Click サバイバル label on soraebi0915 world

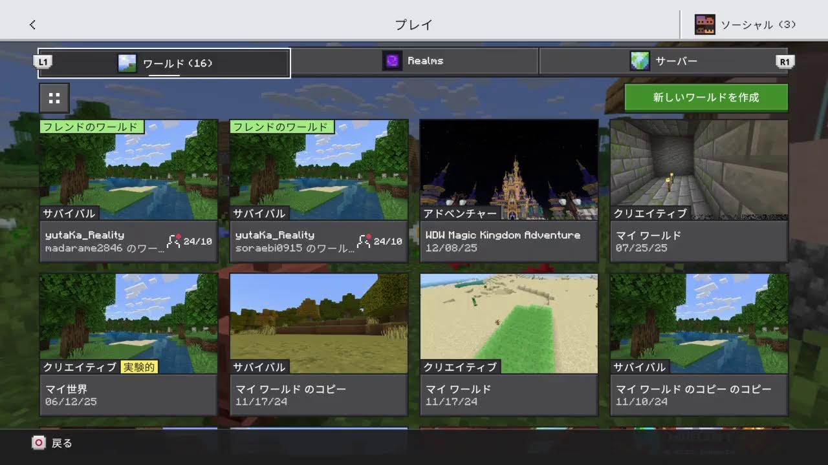(x=259, y=213)
